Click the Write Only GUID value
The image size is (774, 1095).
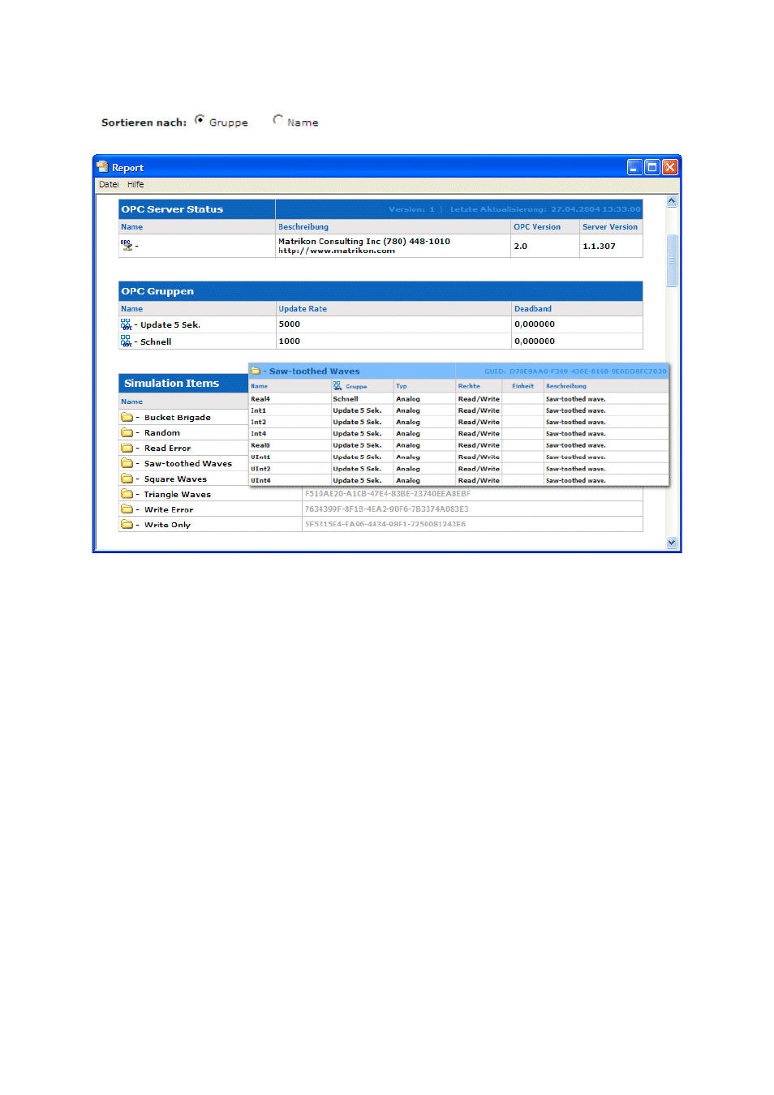385,524
